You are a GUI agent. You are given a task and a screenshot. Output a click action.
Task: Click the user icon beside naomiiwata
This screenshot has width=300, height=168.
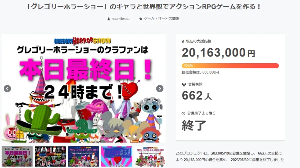coord(109,19)
